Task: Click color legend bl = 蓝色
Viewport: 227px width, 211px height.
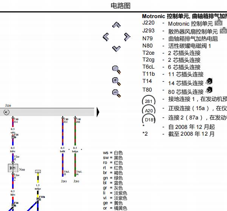Action: point(113,183)
